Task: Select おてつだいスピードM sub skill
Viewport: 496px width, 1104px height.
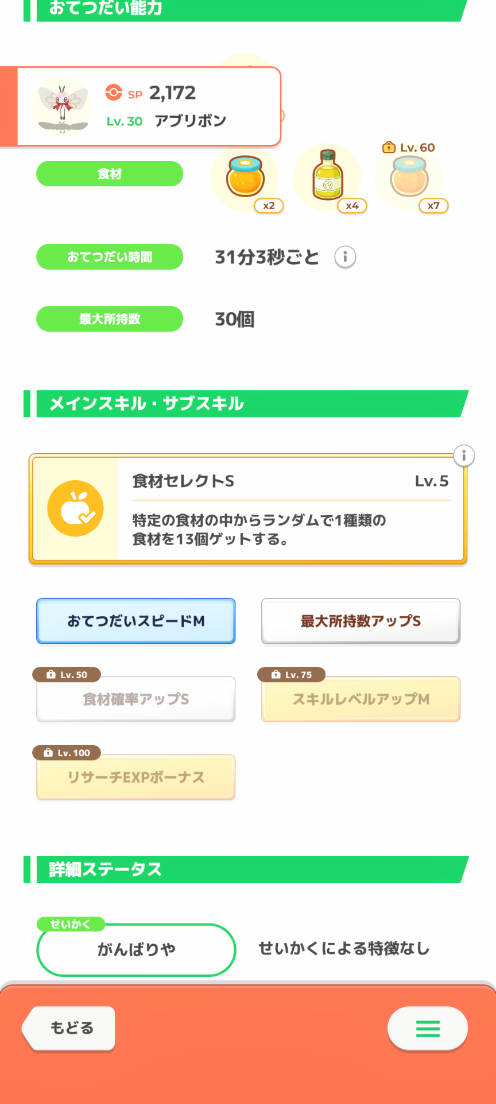Action: point(136,621)
